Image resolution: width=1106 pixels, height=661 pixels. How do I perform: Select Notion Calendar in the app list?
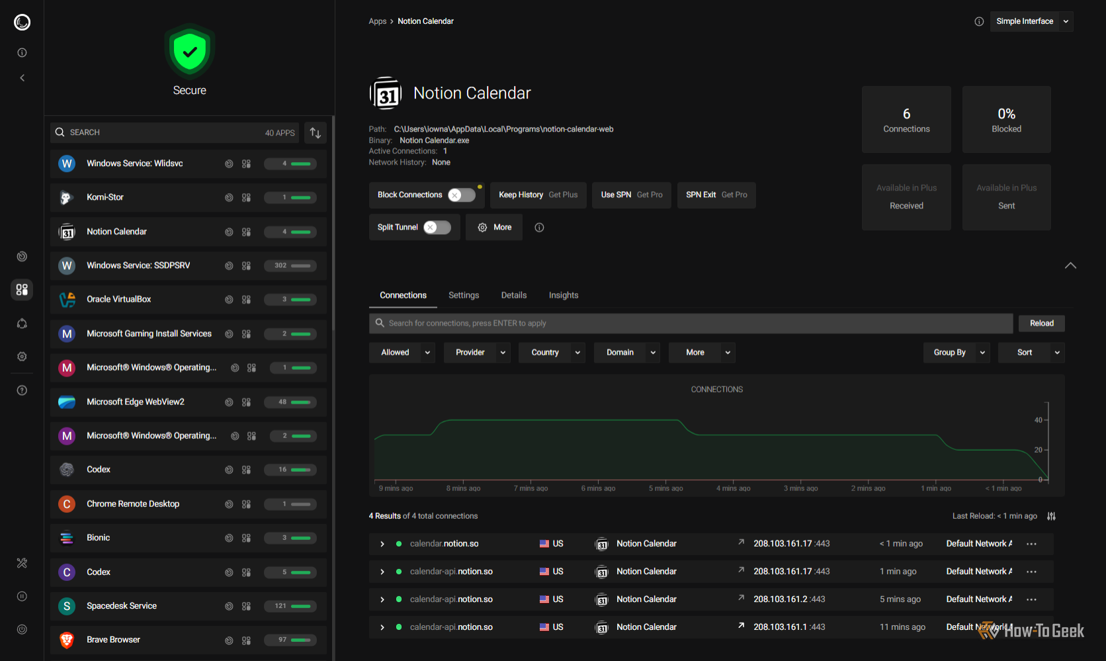coord(189,232)
